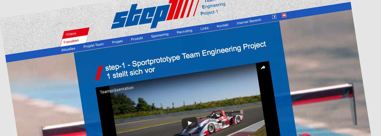
Task: Click the red slash beside the heading
Action: tap(99, 73)
